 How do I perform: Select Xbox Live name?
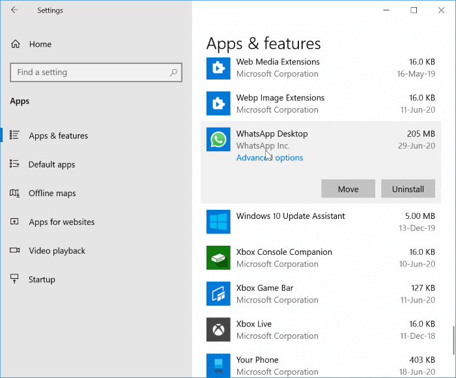pos(254,324)
